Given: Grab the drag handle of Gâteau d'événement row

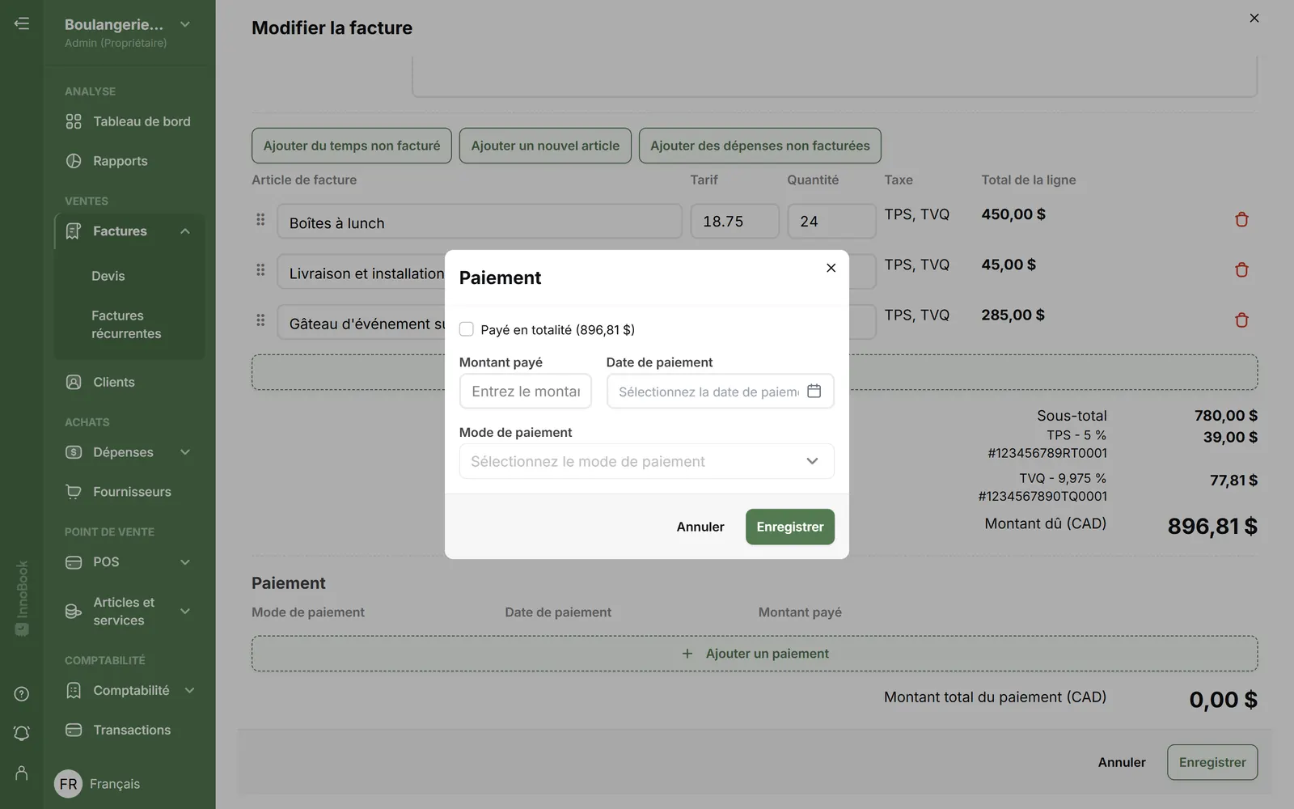Looking at the screenshot, I should [x=260, y=320].
